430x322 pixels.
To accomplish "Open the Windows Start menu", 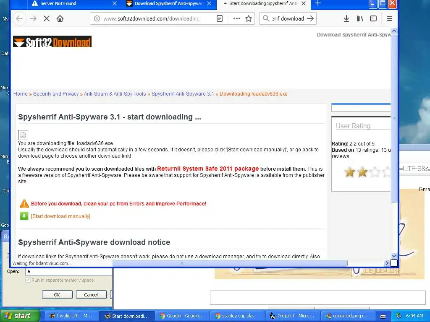I will click(x=20, y=316).
